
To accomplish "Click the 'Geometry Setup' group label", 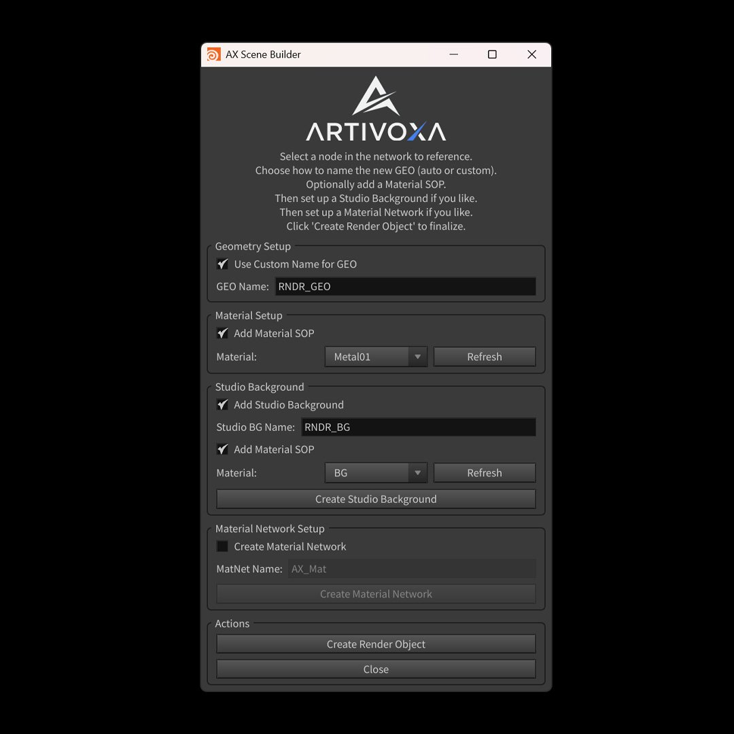I will point(253,246).
